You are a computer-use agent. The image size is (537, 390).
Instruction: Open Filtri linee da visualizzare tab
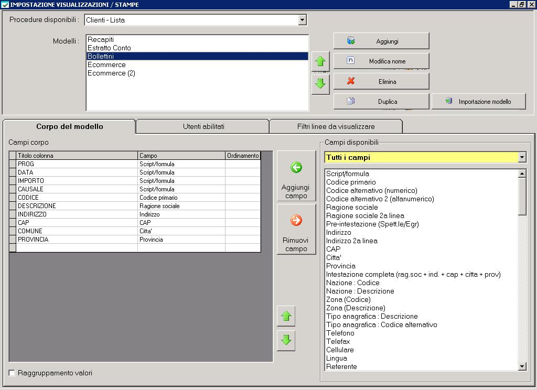click(x=336, y=126)
